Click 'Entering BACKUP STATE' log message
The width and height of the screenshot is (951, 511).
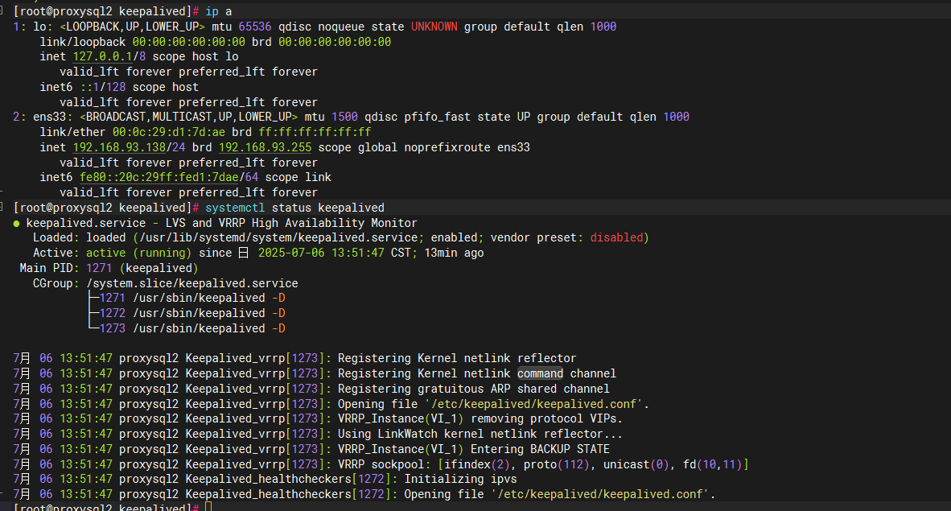click(x=541, y=449)
